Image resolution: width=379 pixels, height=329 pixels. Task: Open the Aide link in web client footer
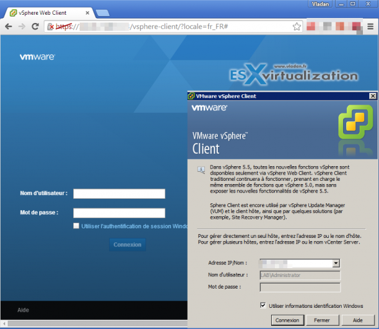click(x=23, y=310)
